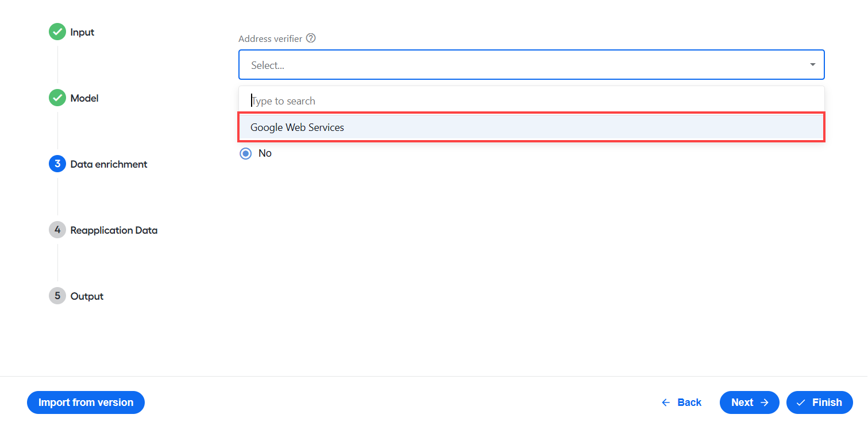Go to the Model step label
868x422 pixels.
84,98
